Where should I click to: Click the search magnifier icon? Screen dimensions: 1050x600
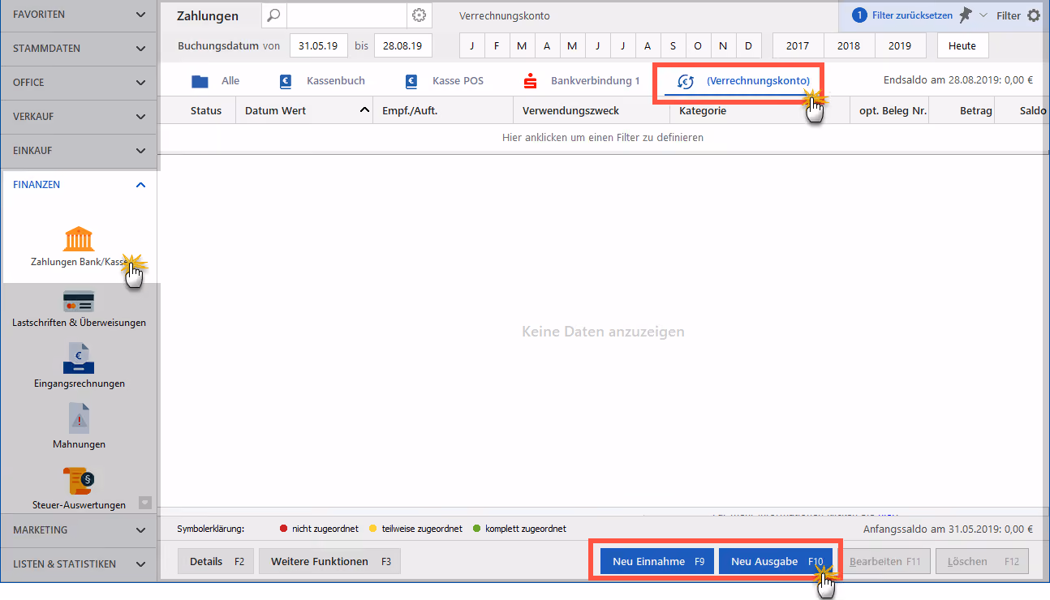tap(274, 15)
